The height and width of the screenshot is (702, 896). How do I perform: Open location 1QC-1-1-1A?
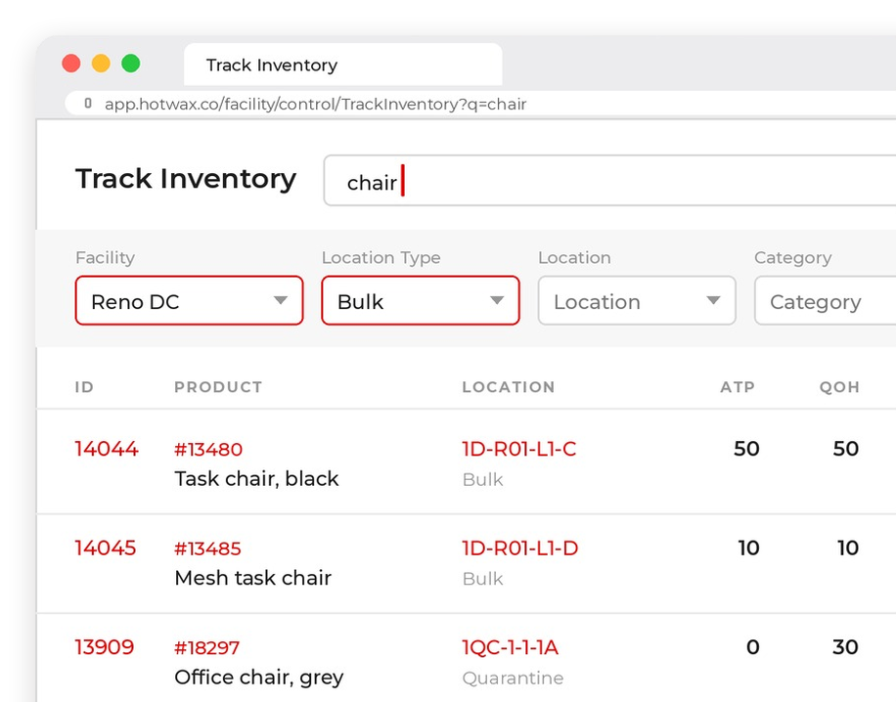tap(511, 647)
